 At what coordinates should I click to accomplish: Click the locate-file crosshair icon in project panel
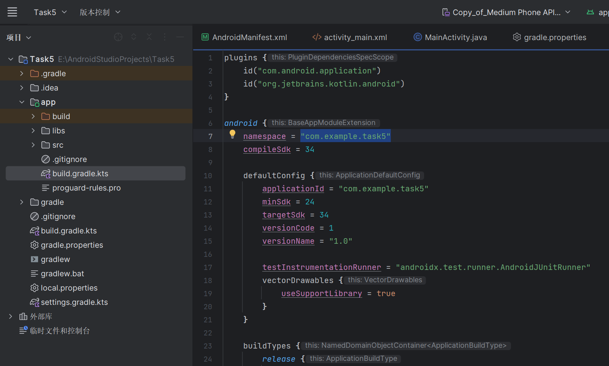pyautogui.click(x=118, y=37)
